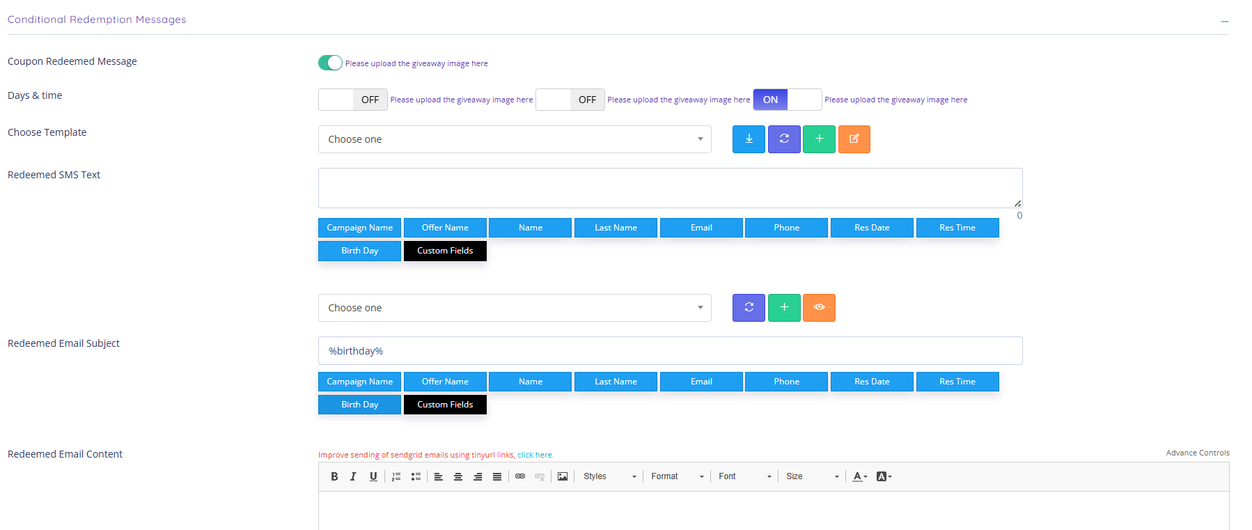
Task: Click the purple refresh icon beside Choose Template
Action: 784,139
